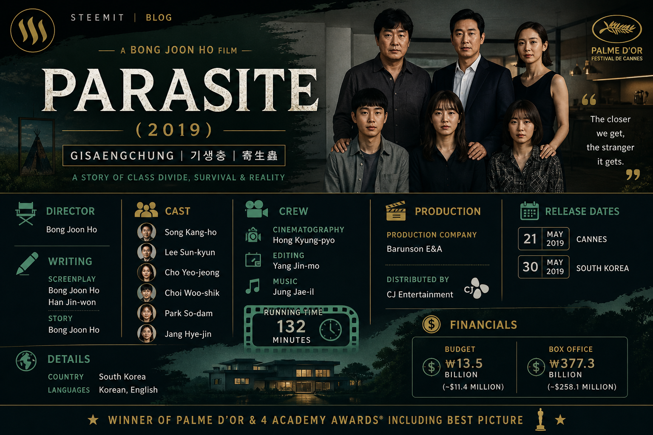Screen dimensions: 653x435
Task: Click the 'CJ Entertainment' distributor text
Action: click(x=420, y=294)
